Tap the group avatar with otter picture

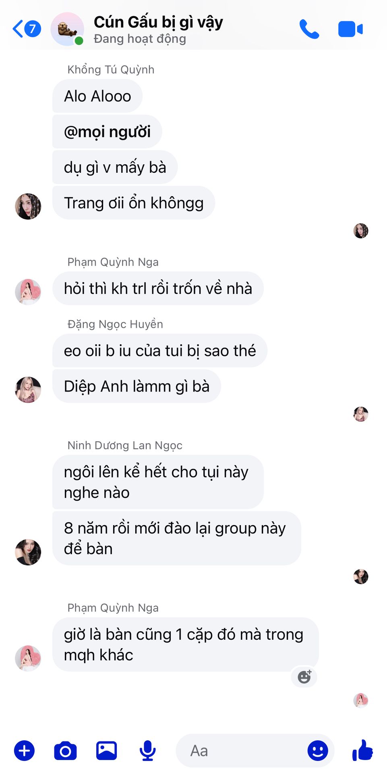click(x=67, y=29)
